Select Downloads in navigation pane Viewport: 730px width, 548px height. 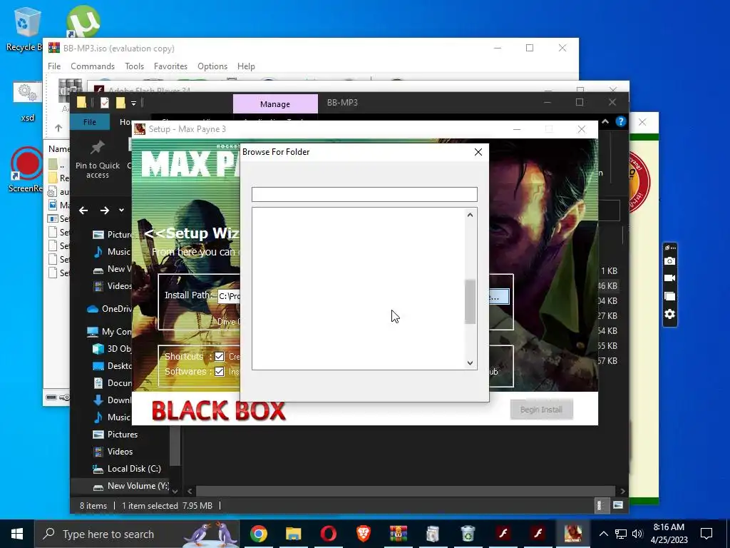pyautogui.click(x=112, y=400)
